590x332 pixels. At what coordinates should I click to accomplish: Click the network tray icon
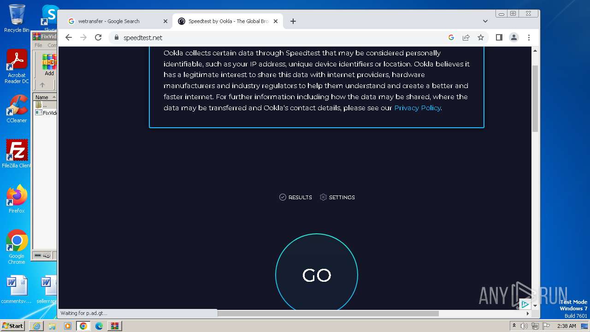(535, 326)
